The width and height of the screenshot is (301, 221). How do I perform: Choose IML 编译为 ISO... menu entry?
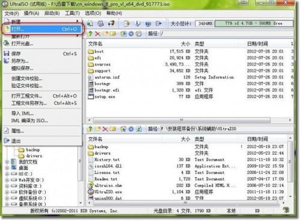(x=42, y=120)
